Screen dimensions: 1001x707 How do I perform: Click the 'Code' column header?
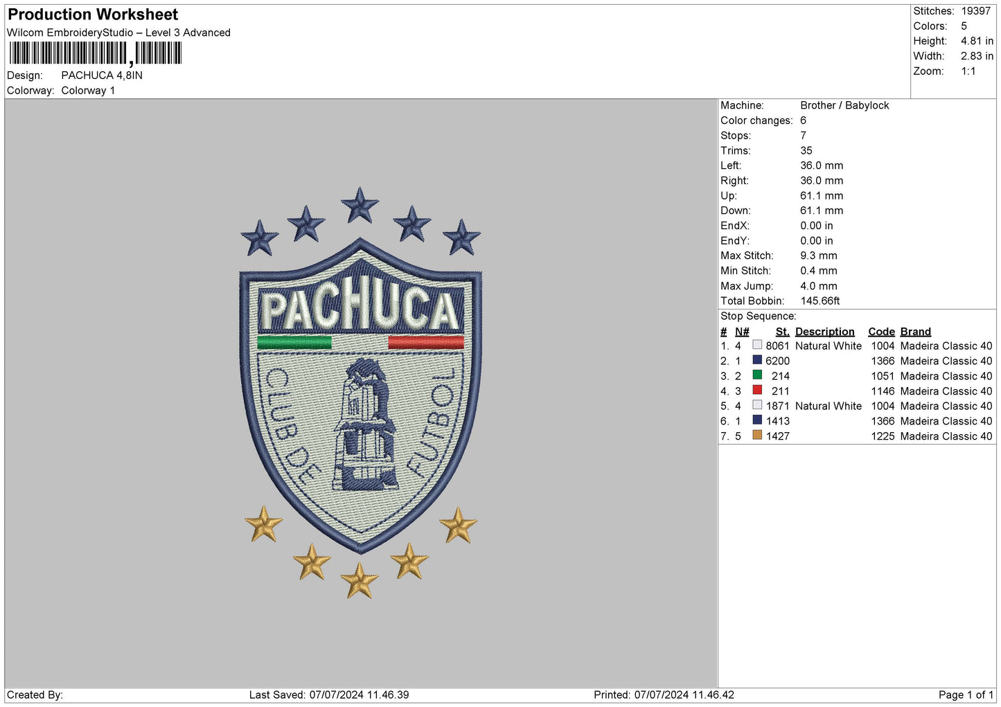[881, 332]
